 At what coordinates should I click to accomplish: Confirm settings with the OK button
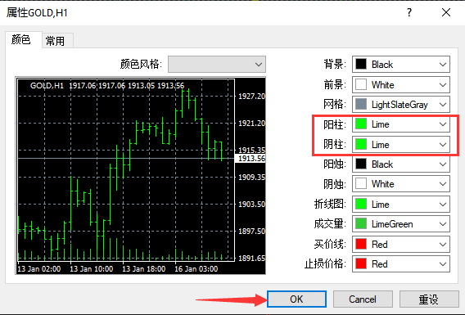point(296,299)
